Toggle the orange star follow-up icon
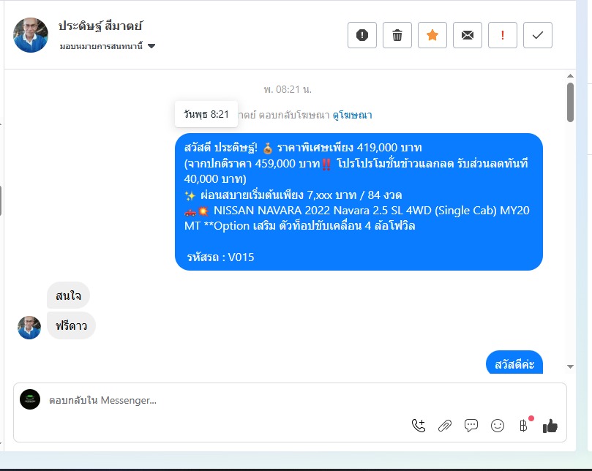The width and height of the screenshot is (592, 471). point(432,35)
